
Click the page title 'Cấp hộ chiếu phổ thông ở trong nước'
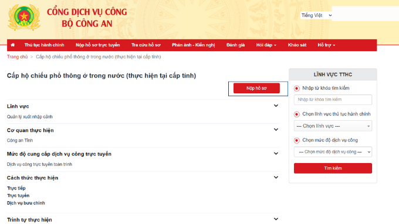pyautogui.click(x=102, y=76)
